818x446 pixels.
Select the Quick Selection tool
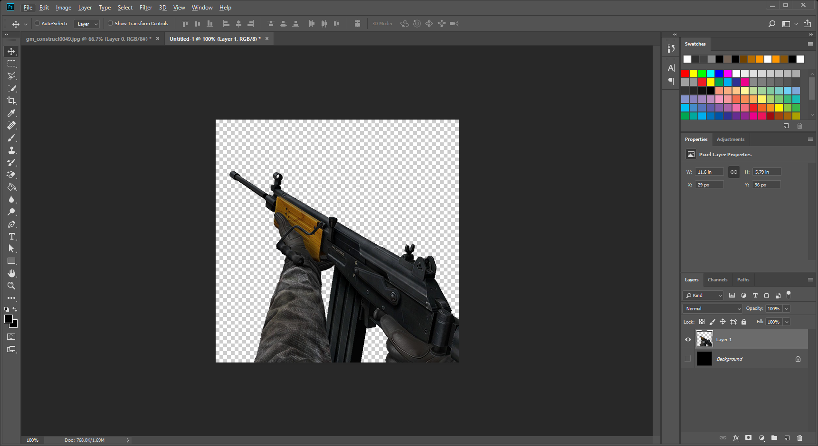(x=11, y=88)
